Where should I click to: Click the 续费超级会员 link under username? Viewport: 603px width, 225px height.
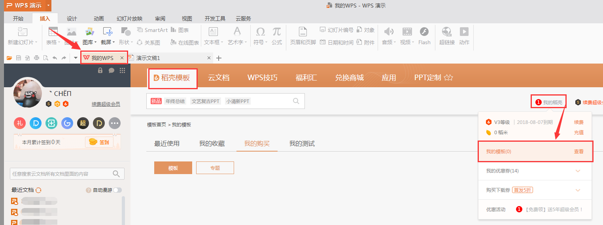click(x=106, y=104)
